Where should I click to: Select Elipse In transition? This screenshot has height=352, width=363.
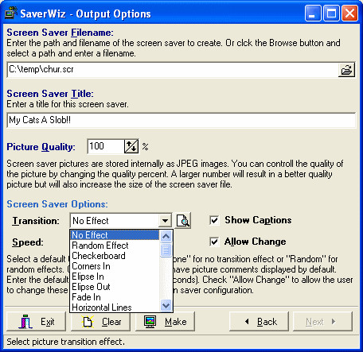[115, 277]
